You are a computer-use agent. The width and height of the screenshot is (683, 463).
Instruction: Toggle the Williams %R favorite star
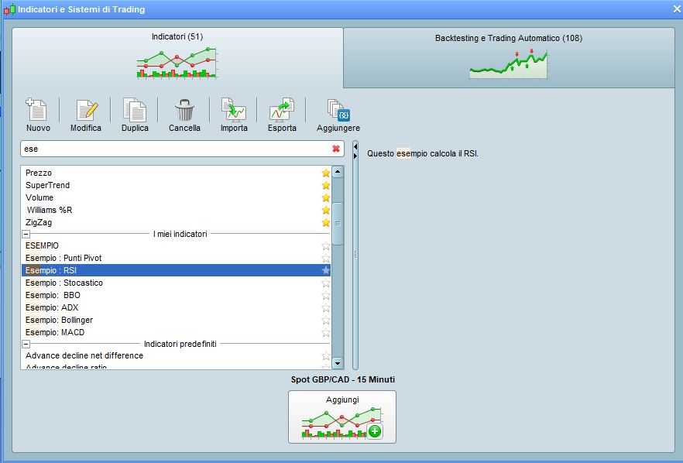tap(326, 211)
